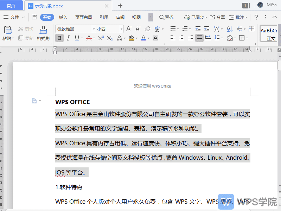Increase font size with A+ icon
Screen dimensions: 281x211
129,29
